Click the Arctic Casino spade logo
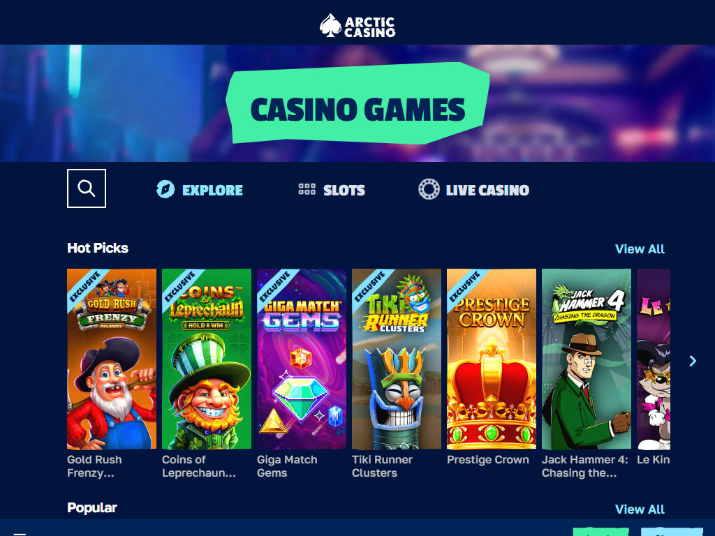Viewport: 715px width, 536px height. pyautogui.click(x=330, y=25)
